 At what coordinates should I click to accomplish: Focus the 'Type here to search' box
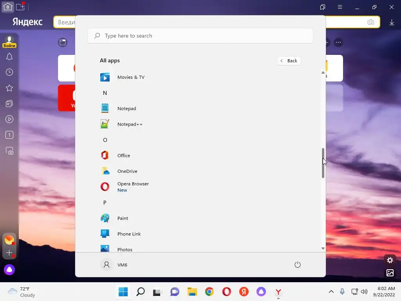pyautogui.click(x=200, y=36)
